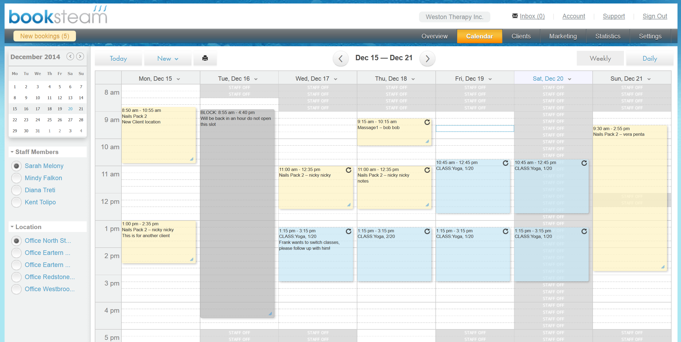
Task: Open the Clients tab
Action: coord(521,36)
